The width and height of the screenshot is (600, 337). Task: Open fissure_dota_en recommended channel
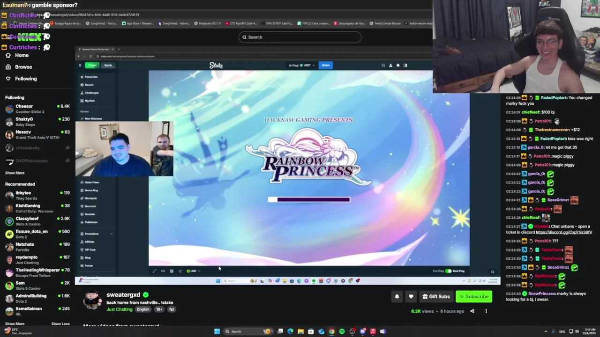[x=37, y=234]
